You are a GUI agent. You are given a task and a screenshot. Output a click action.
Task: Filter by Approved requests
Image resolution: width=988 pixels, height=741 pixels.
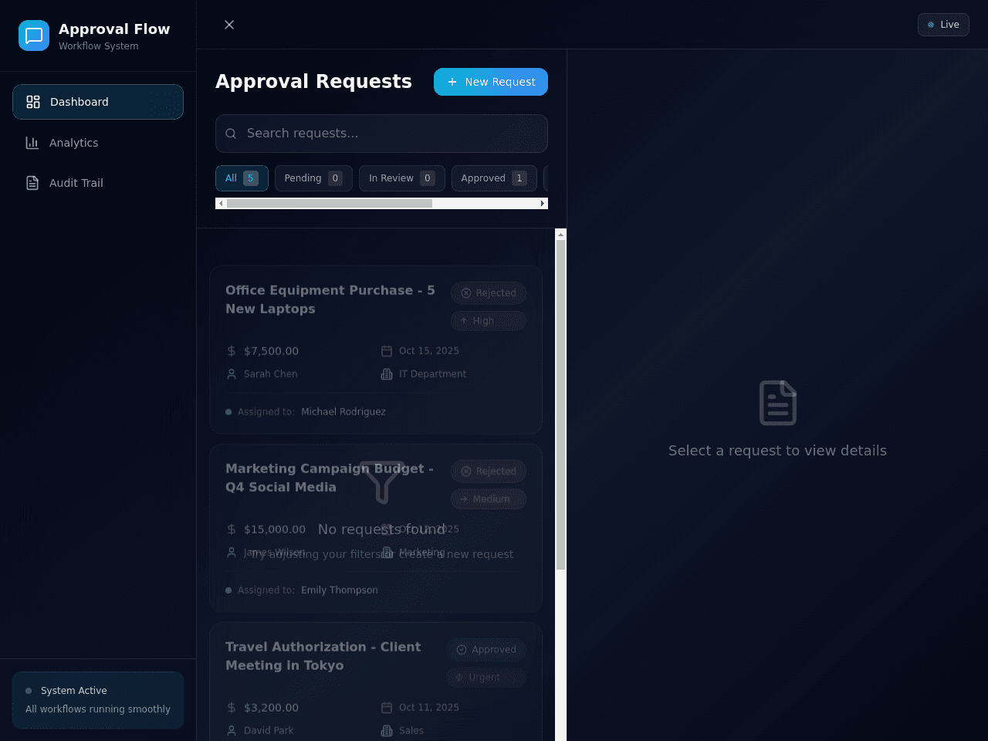click(x=494, y=178)
